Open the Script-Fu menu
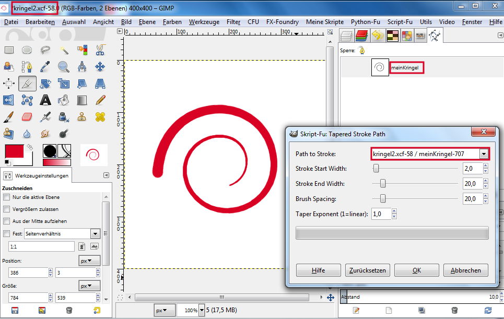Image resolution: width=504 pixels, height=319 pixels. 400,22
